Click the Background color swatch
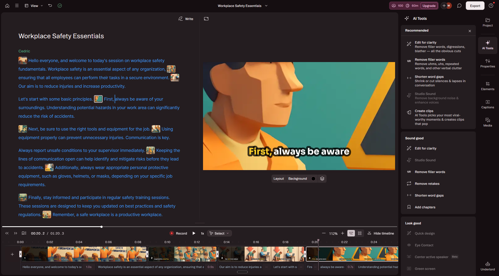499x276 pixels. tap(313, 178)
